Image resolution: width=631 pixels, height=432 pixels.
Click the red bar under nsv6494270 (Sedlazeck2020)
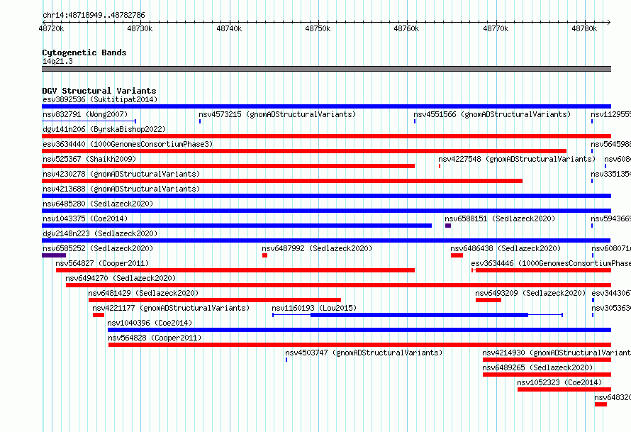338,285
